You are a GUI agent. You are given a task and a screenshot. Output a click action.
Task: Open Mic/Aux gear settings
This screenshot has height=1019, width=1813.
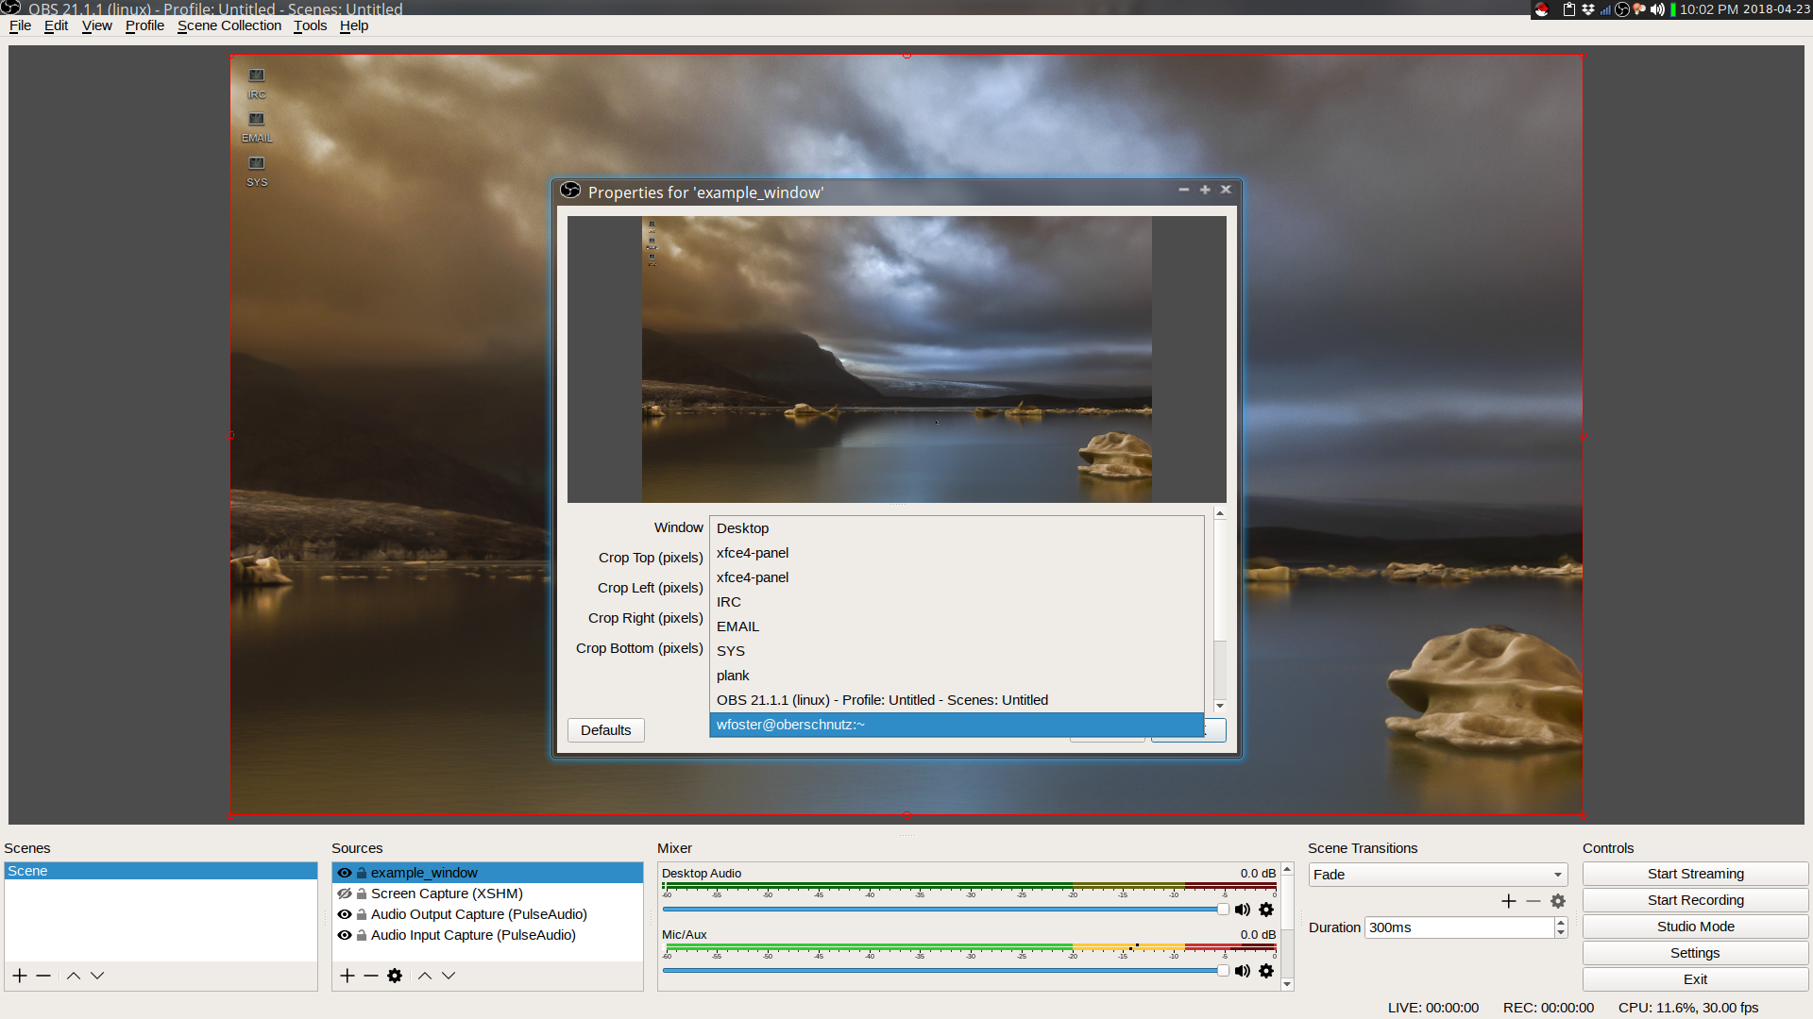click(1266, 971)
